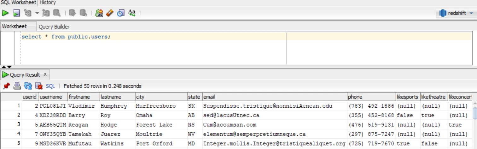Run the statement with the green play icon

(x=5, y=13)
